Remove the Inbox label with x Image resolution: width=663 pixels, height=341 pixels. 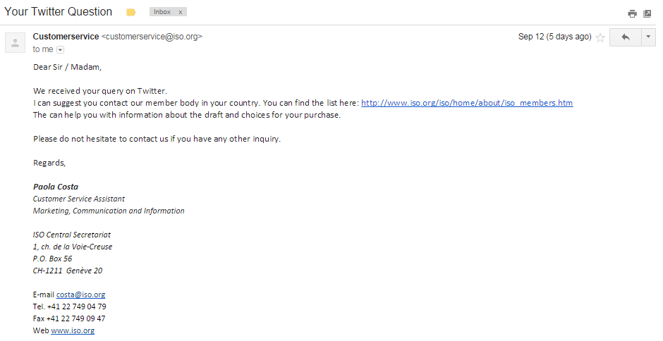point(181,12)
